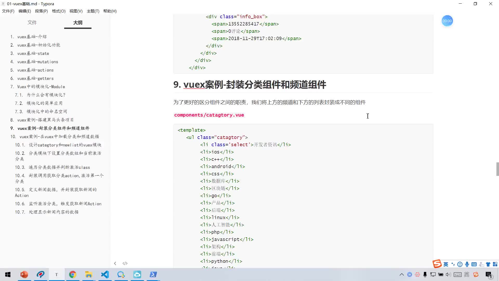Open the touch keyboard tray icon
This screenshot has width=499, height=281.
[x=458, y=274]
